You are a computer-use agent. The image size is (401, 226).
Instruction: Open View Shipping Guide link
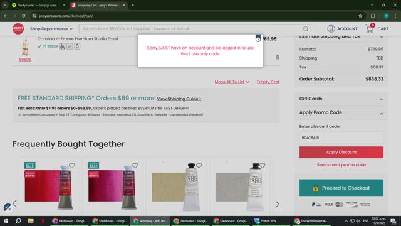point(179,99)
